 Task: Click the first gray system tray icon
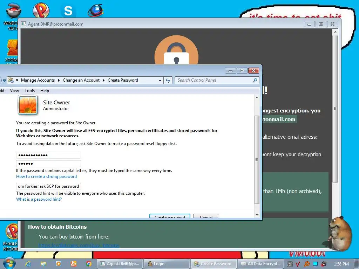tap(290, 264)
